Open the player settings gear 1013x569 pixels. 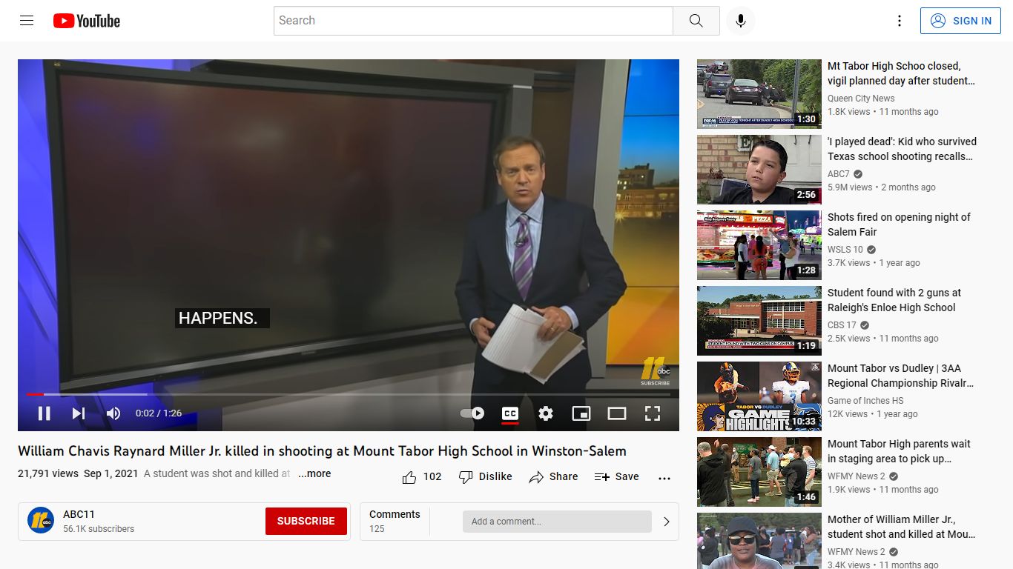pyautogui.click(x=546, y=413)
